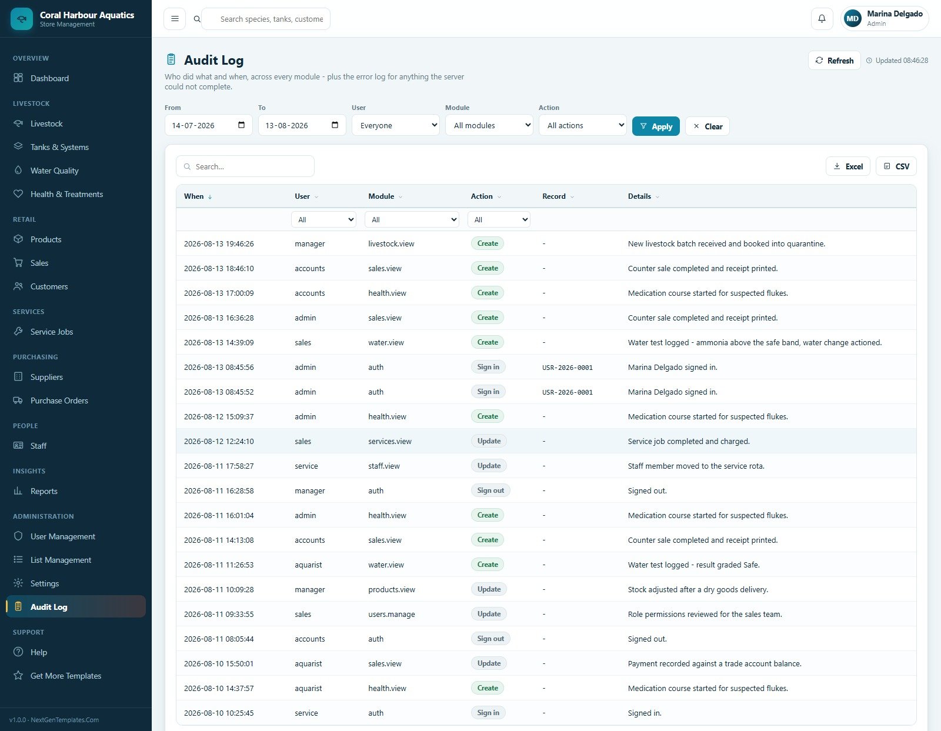This screenshot has width=941, height=731.
Task: Click 'Payment recorded against a trade account balance.'
Action: [715, 663]
